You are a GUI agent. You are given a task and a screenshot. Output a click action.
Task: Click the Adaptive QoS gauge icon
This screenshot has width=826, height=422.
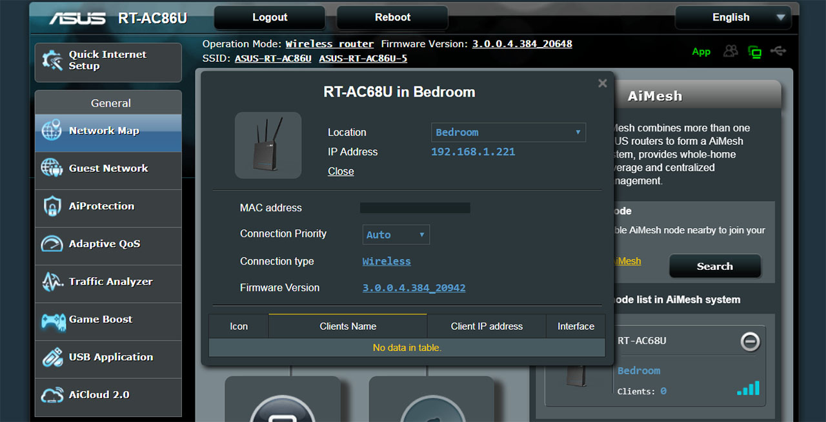click(52, 244)
